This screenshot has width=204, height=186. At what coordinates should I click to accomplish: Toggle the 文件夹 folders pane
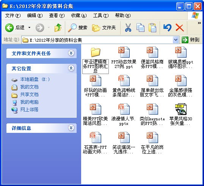(x=104, y=28)
